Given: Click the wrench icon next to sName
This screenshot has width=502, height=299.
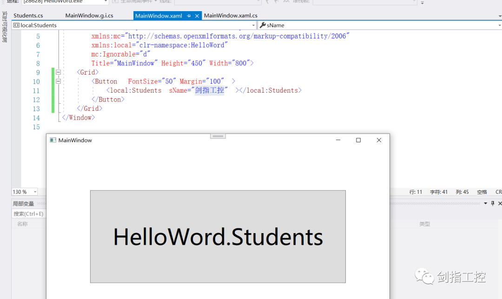Looking at the screenshot, I should pos(262,25).
